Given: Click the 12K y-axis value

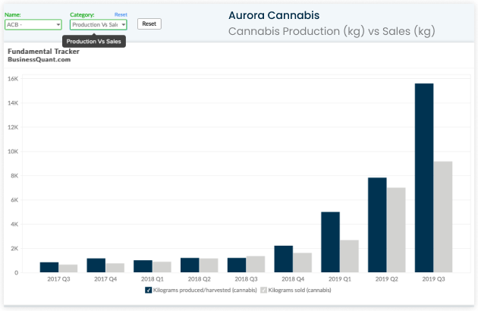Looking at the screenshot, I should [13, 127].
